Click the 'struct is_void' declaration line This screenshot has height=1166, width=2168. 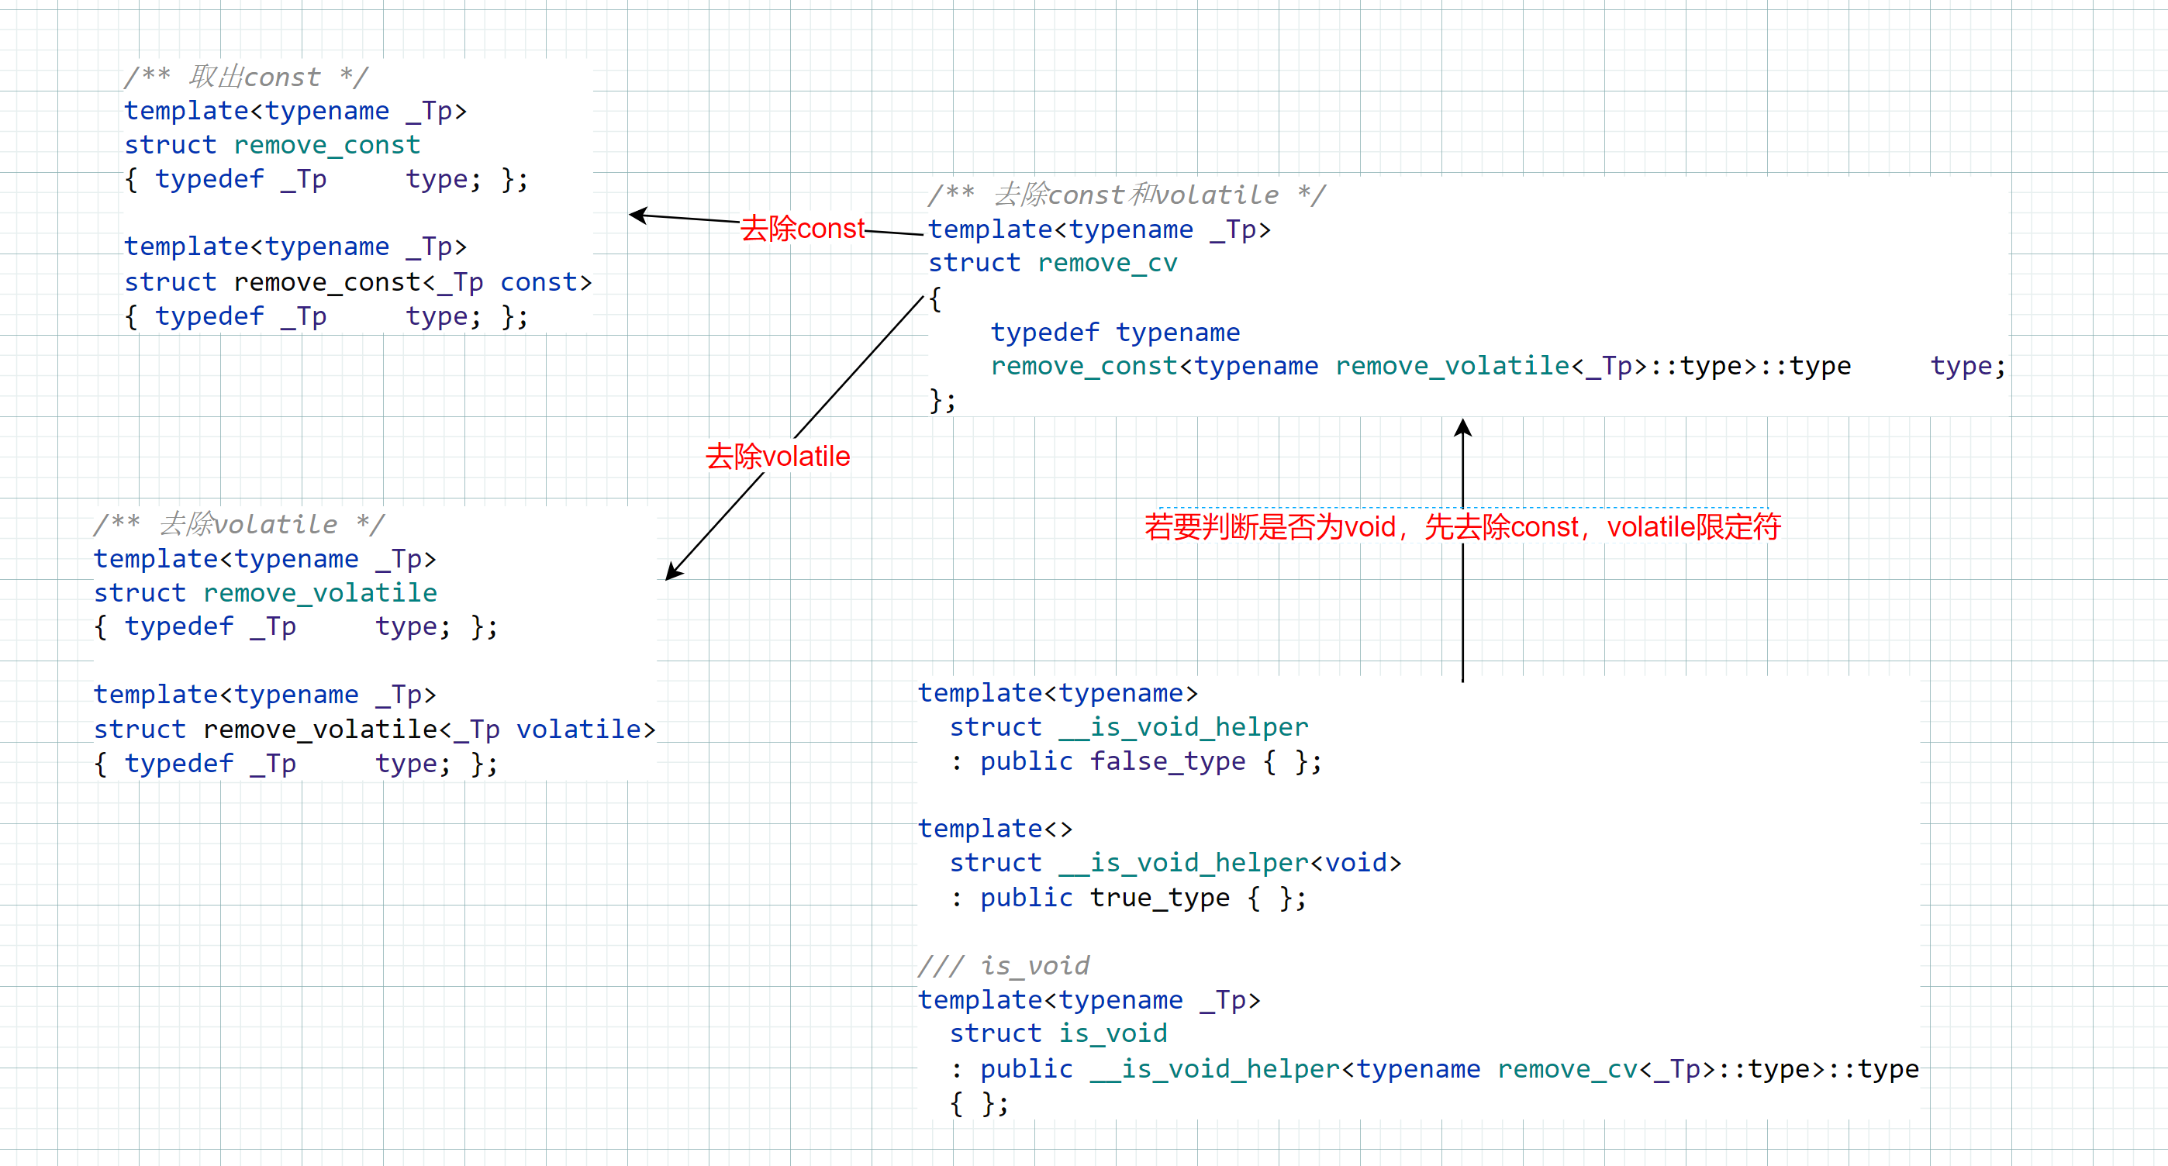tap(1058, 1033)
